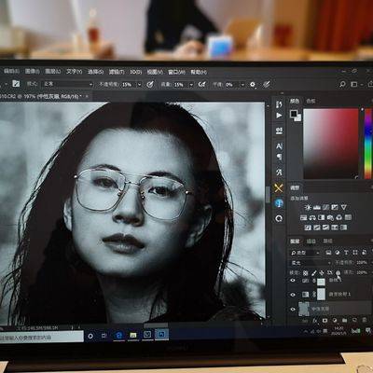Viewport: 373px width, 373px height.
Task: Add a Color Lookup adjustment
Action: click(348, 217)
